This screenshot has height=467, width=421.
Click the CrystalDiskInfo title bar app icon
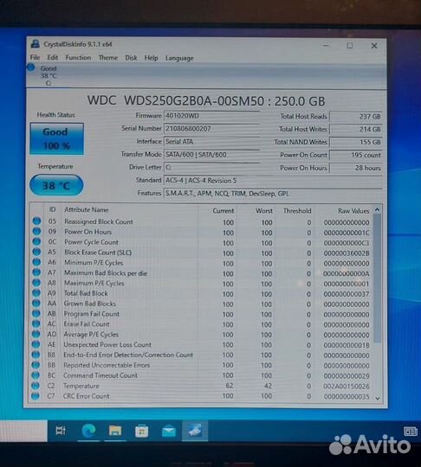click(36, 44)
